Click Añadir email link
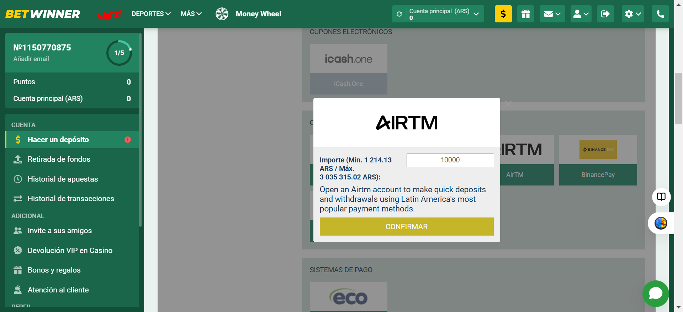The height and width of the screenshot is (312, 683). coord(31,59)
